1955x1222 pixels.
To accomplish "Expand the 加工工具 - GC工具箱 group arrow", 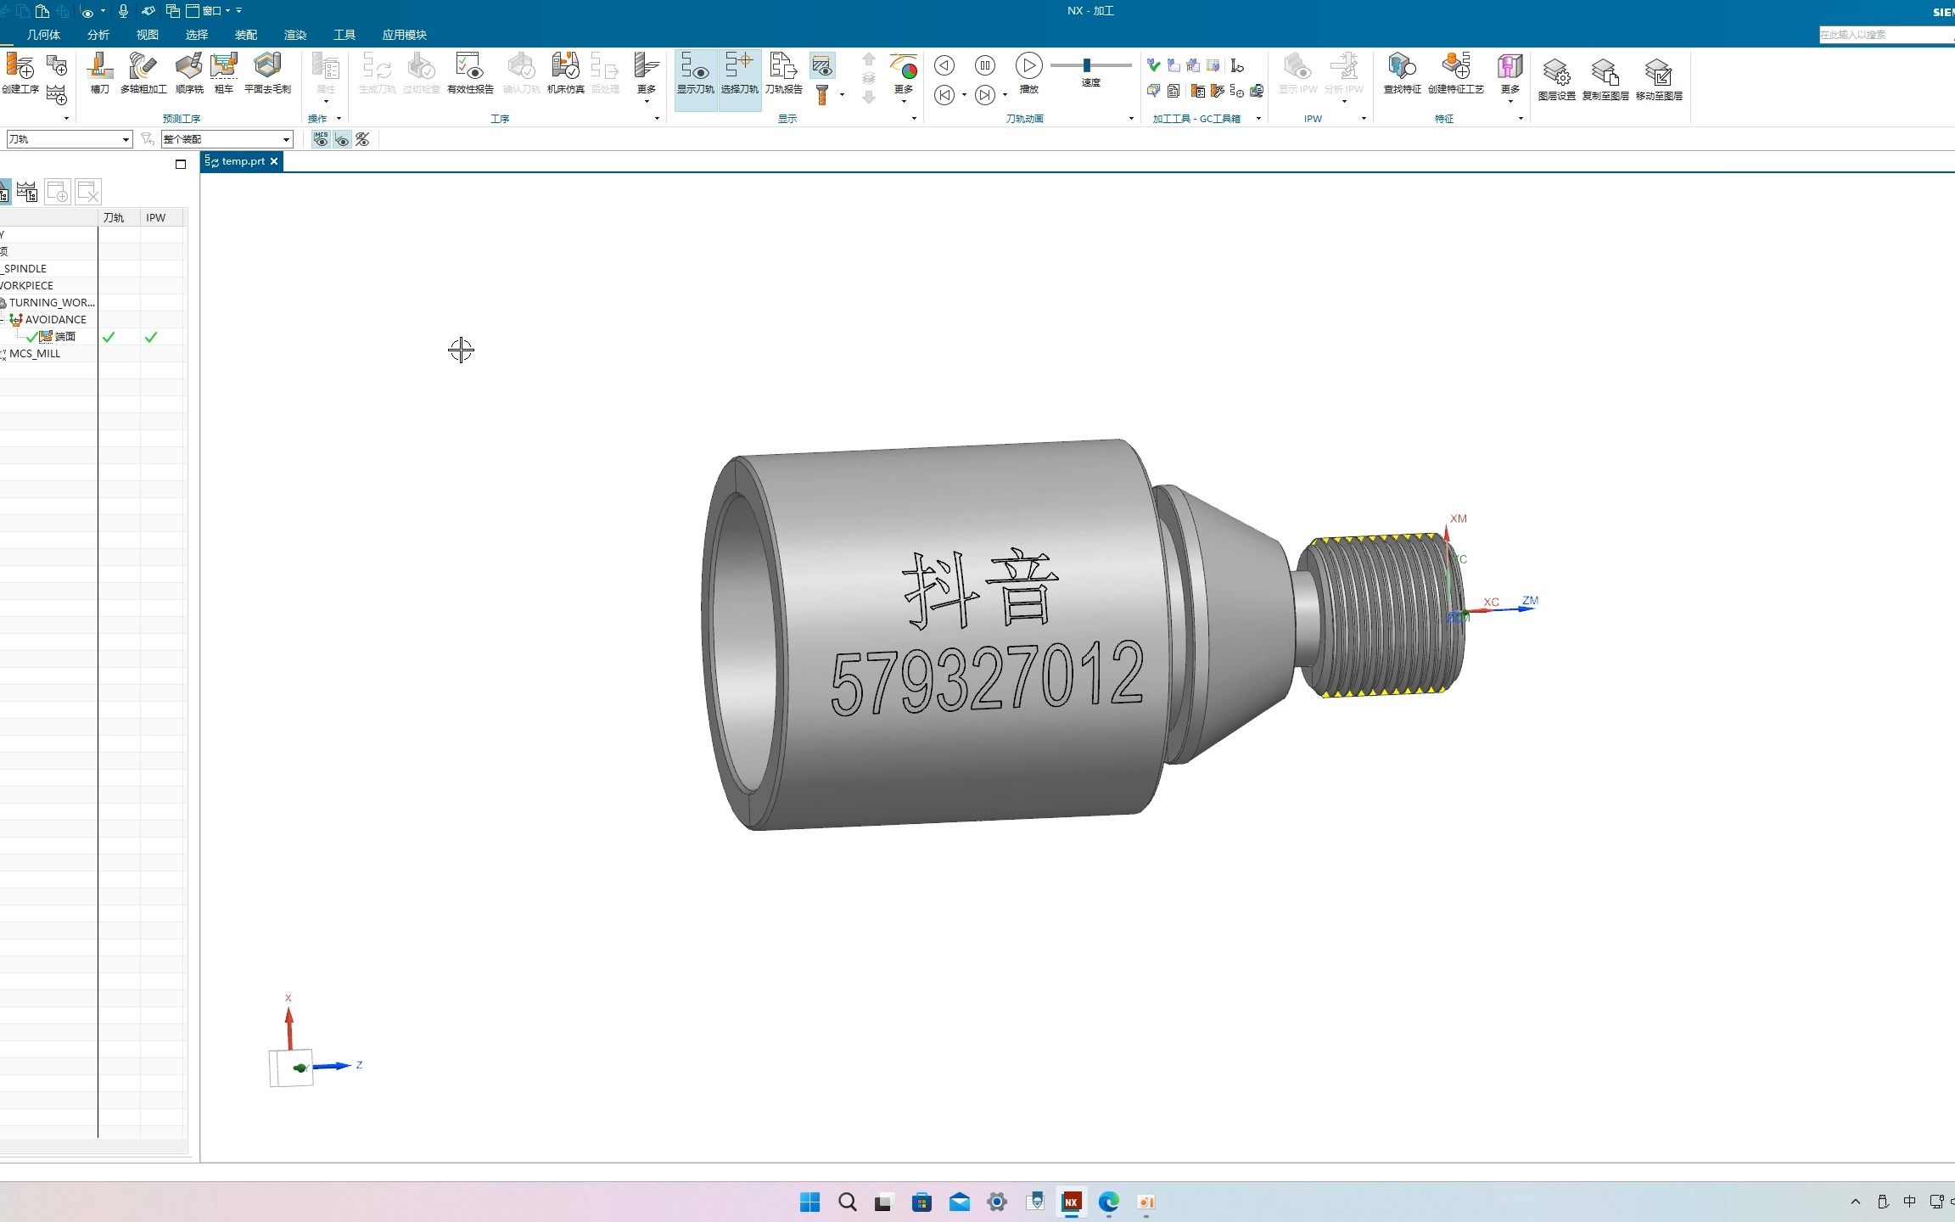I will [1258, 119].
